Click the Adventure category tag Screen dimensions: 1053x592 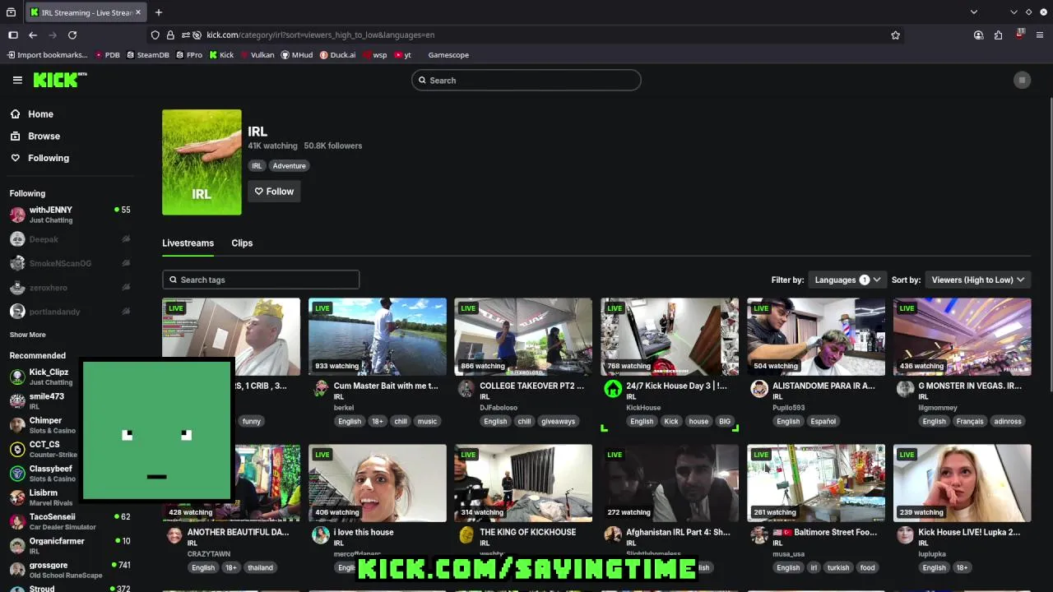click(289, 166)
